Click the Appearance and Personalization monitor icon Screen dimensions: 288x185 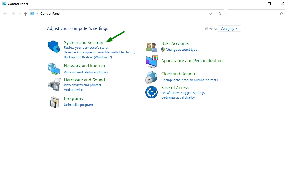152,62
